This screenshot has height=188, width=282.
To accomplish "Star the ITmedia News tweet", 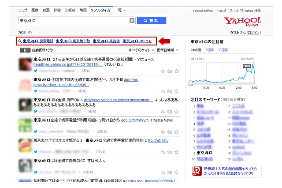I will (x=176, y=132).
